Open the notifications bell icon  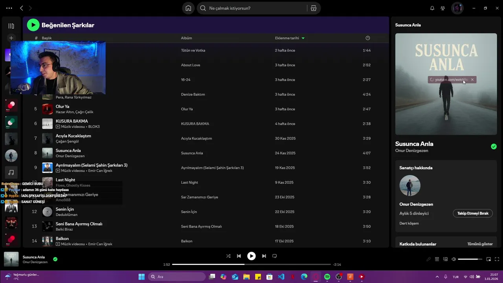tap(432, 8)
